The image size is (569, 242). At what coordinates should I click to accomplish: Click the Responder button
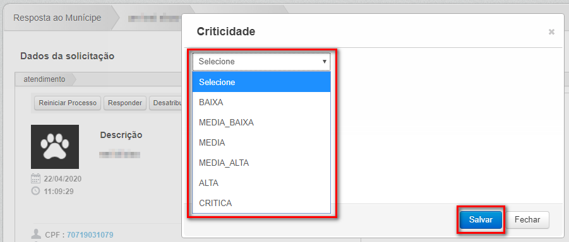(x=125, y=103)
